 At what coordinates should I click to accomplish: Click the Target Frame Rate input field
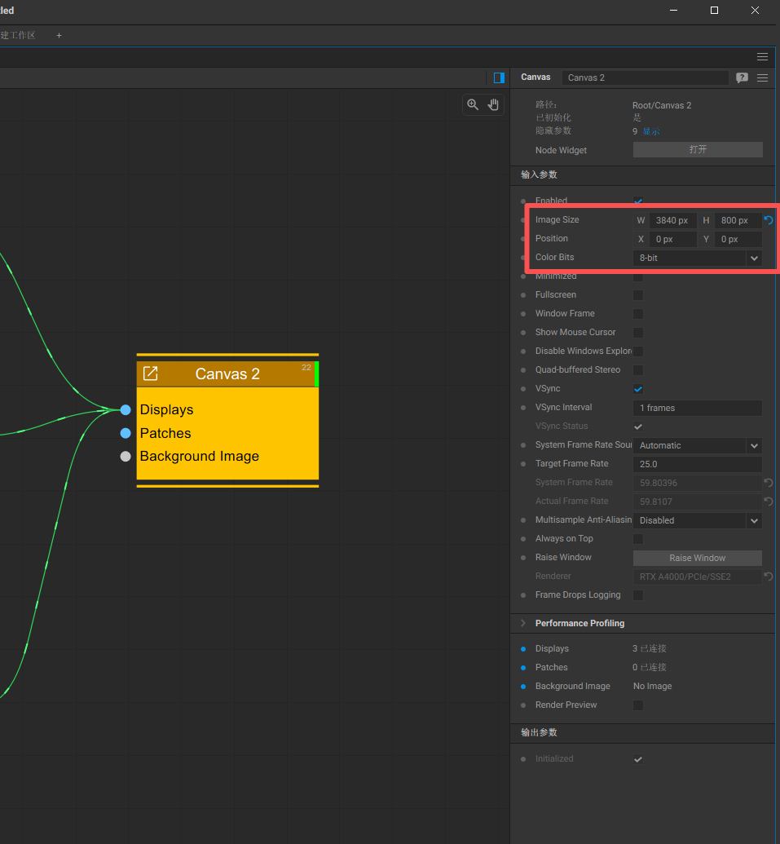pos(697,464)
